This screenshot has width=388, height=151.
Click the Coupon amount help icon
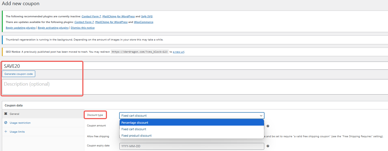[x=268, y=126]
